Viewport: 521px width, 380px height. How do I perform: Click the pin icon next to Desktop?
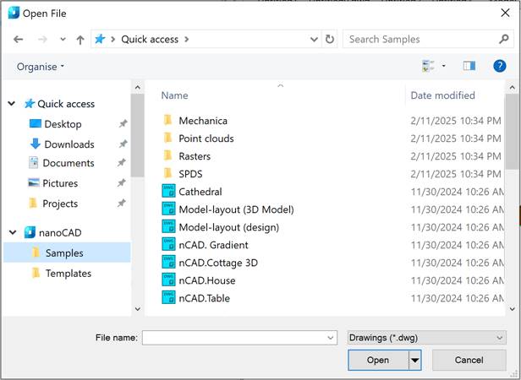click(x=123, y=124)
